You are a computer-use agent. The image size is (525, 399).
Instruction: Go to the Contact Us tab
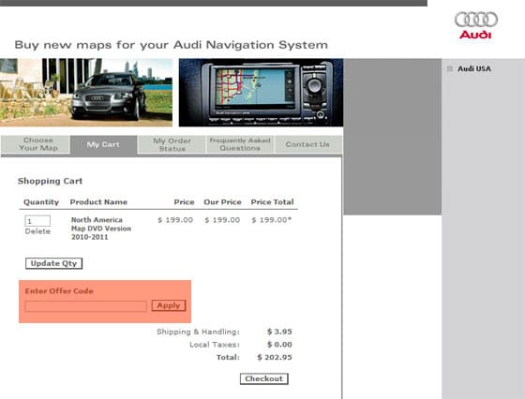(x=307, y=144)
